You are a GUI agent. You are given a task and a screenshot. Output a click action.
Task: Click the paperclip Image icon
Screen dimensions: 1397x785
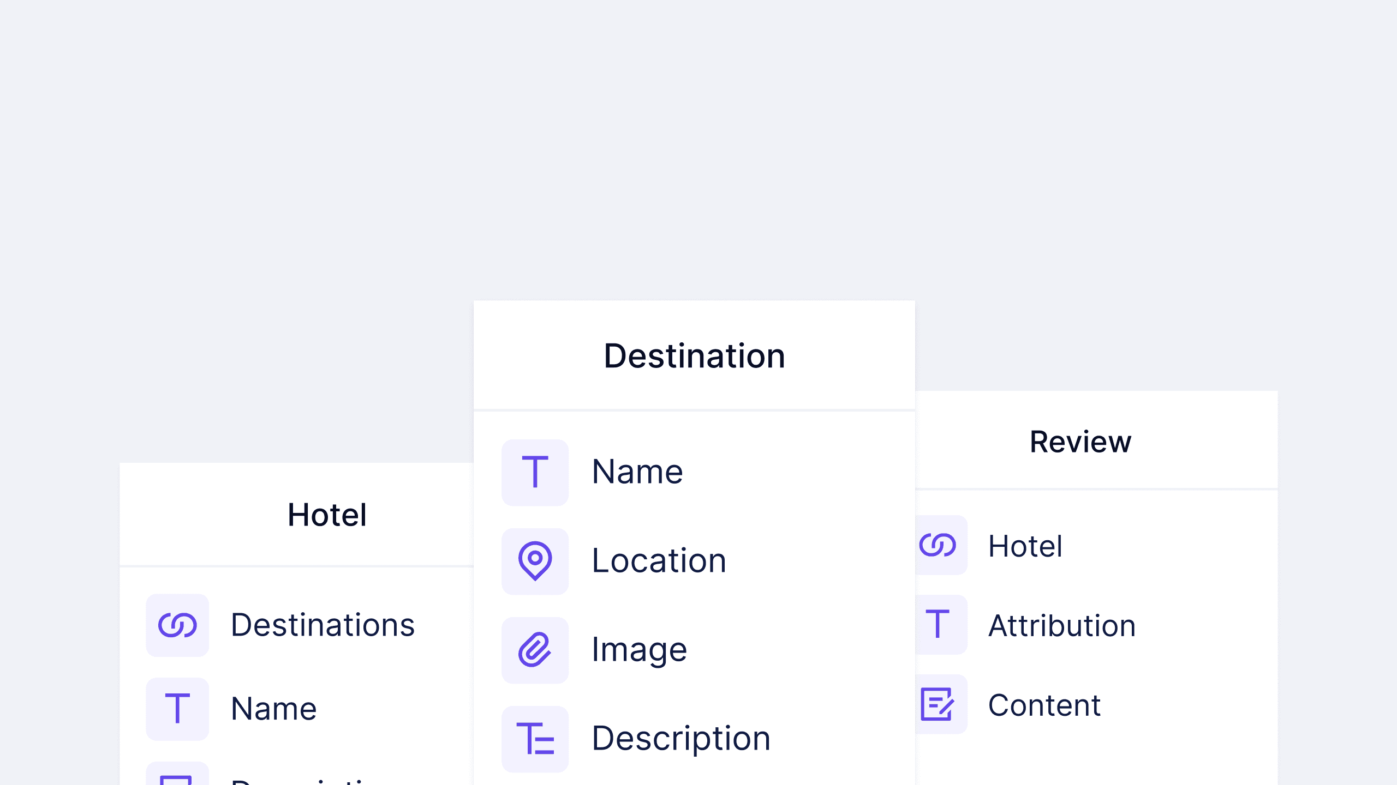(535, 650)
